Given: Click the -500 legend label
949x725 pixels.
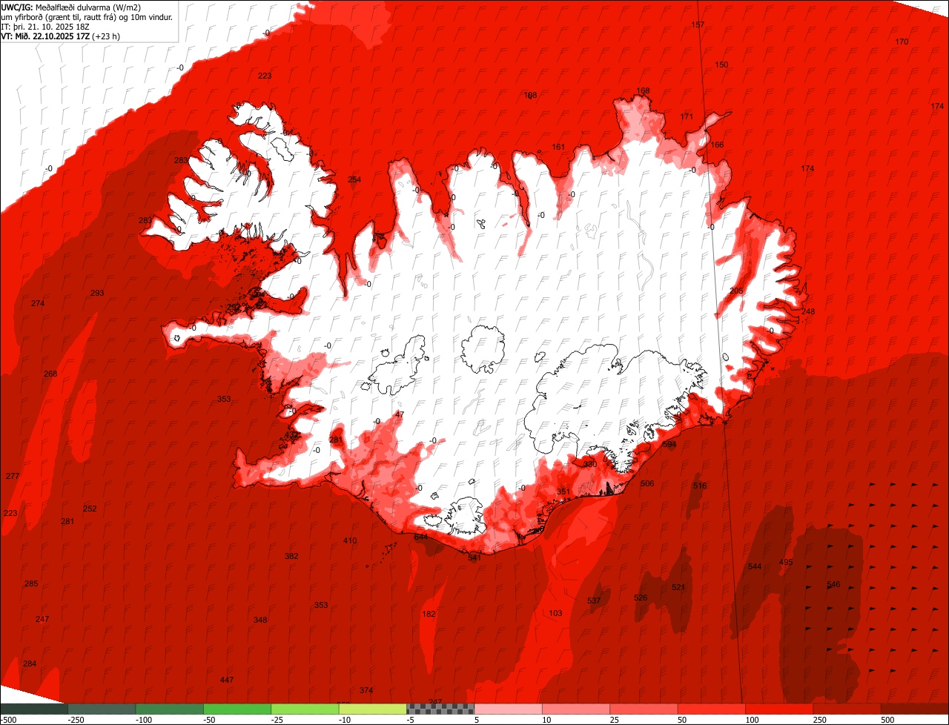Looking at the screenshot, I should point(8,720).
